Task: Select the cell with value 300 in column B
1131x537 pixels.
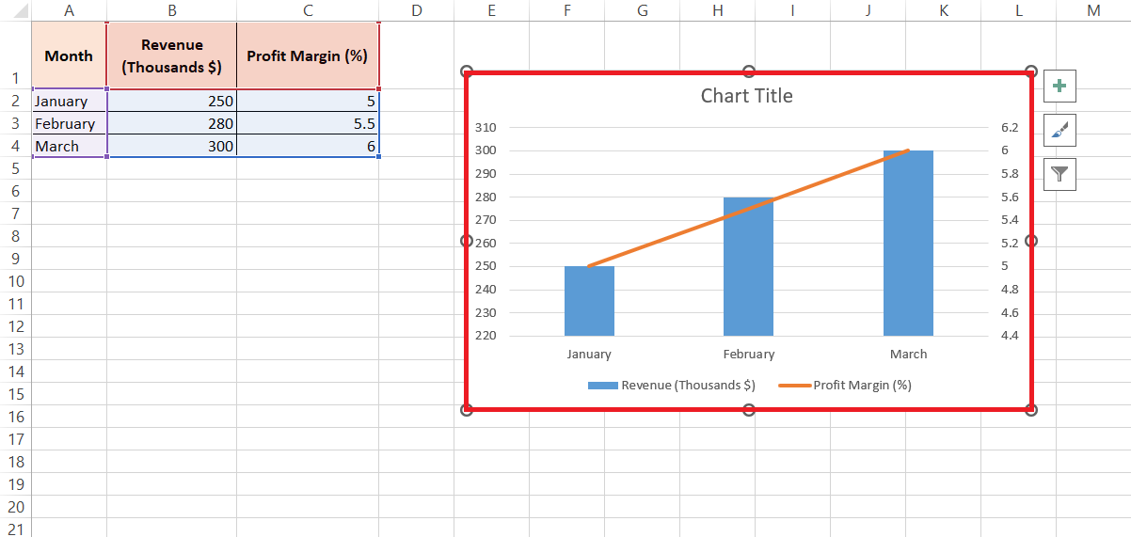Action: tap(172, 146)
